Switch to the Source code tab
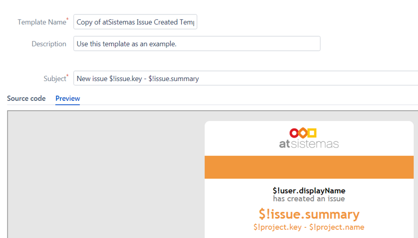 pyautogui.click(x=26, y=98)
